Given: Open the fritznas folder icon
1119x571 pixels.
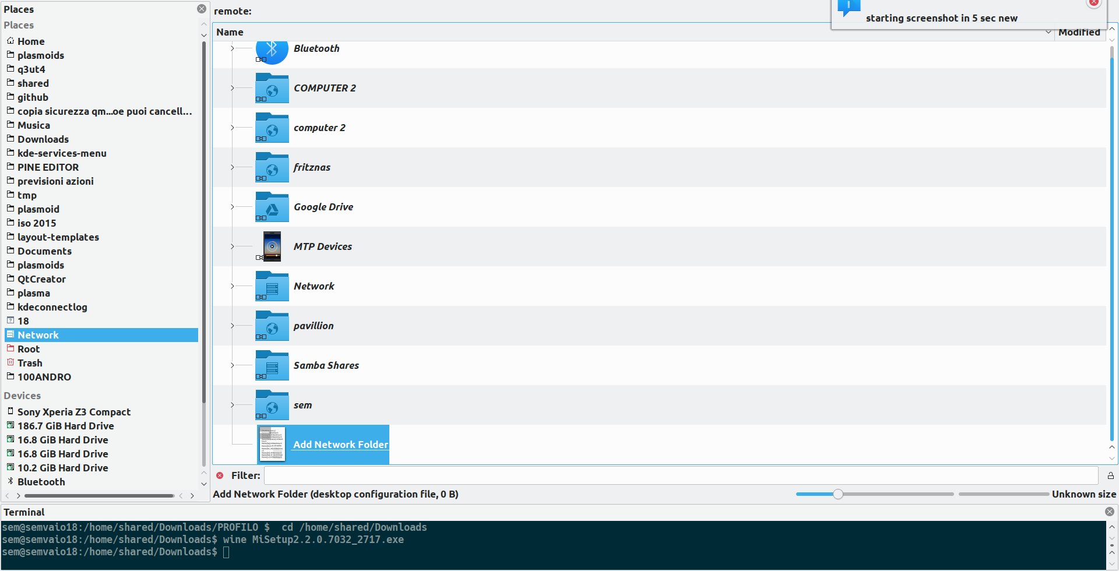Looking at the screenshot, I should pos(272,167).
